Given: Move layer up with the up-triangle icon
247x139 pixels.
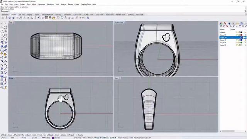Looking at the screenshot, I should click(230, 26).
